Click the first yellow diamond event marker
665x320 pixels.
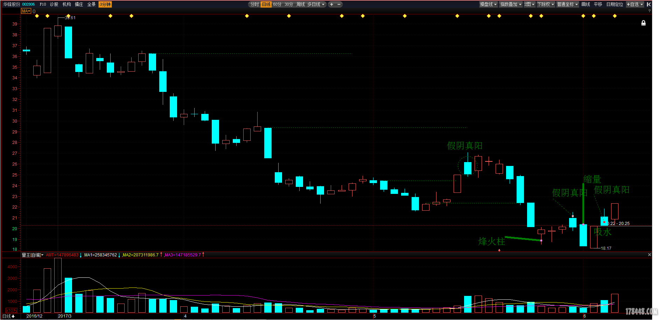click(x=37, y=16)
